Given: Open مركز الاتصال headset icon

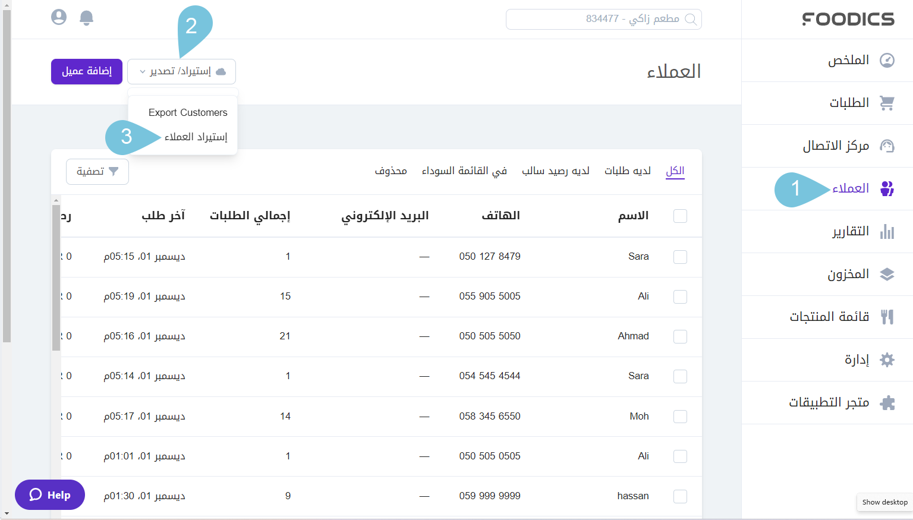Looking at the screenshot, I should [x=887, y=146].
